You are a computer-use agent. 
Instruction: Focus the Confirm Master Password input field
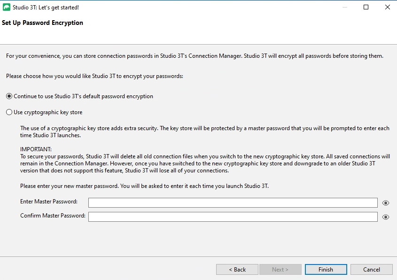click(233, 217)
